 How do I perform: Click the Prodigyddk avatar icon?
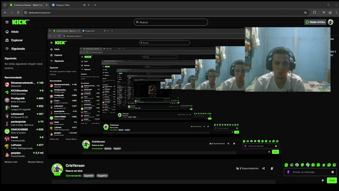point(7,100)
